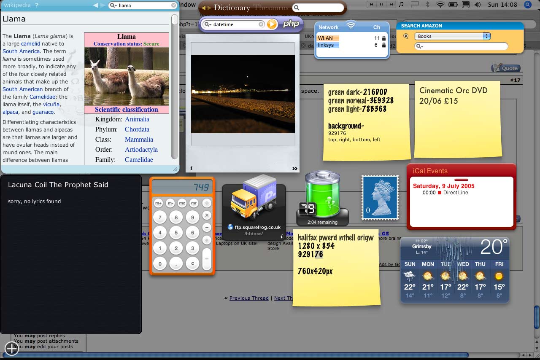Click the llama photo in Wikipedia widget
This screenshot has height=360, width=540.
(127, 76)
